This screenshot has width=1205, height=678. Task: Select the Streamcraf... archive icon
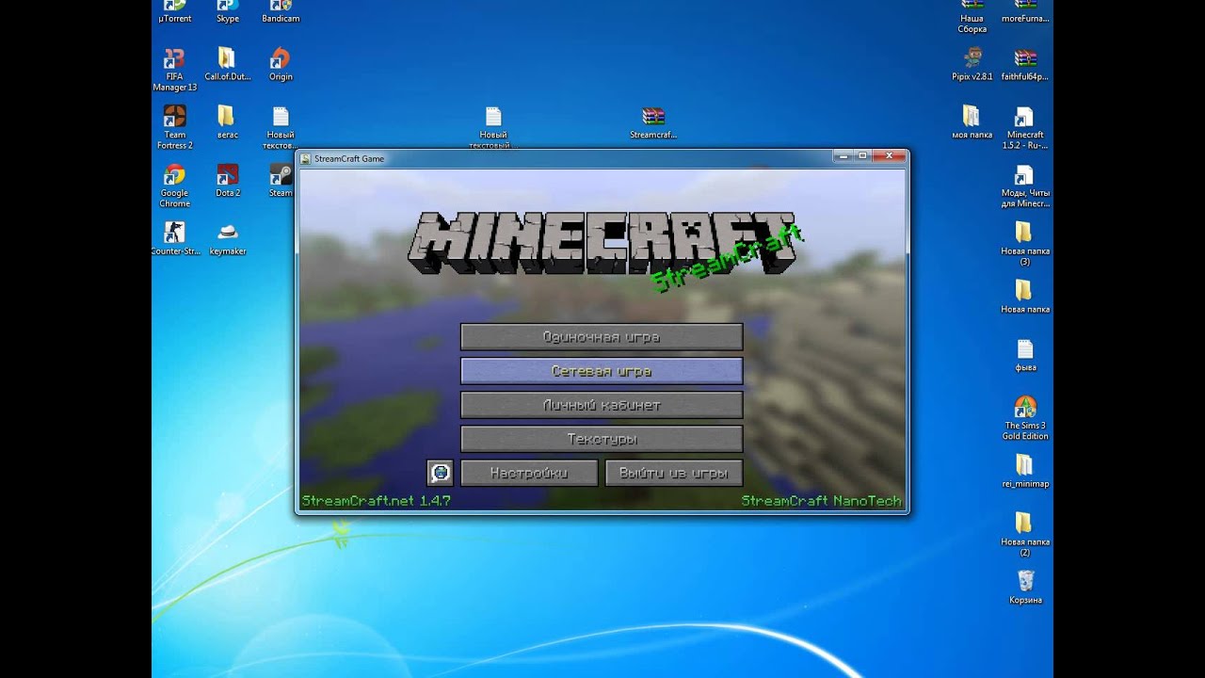tap(653, 122)
